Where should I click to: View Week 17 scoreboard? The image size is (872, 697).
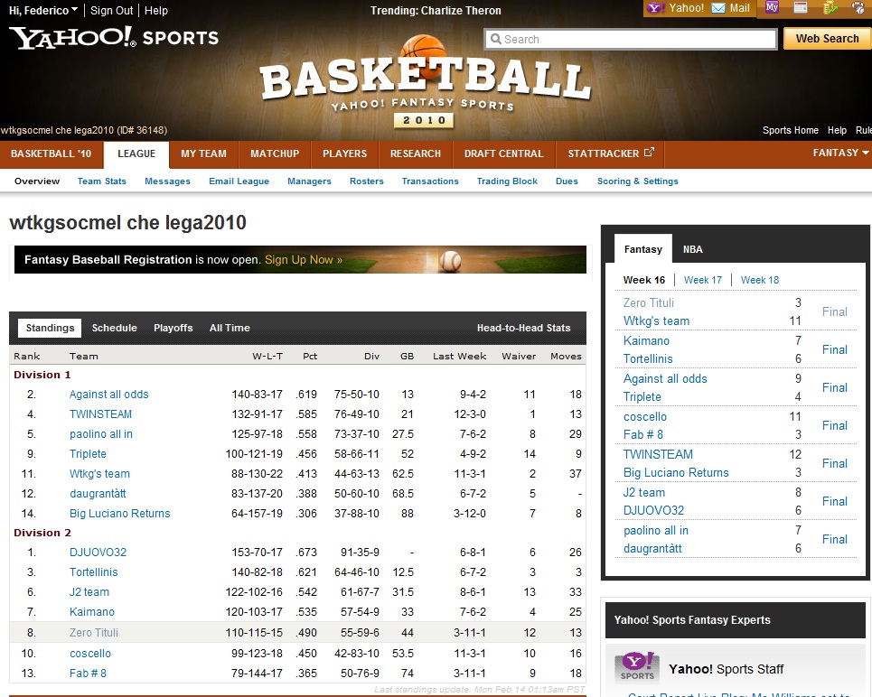pos(702,280)
